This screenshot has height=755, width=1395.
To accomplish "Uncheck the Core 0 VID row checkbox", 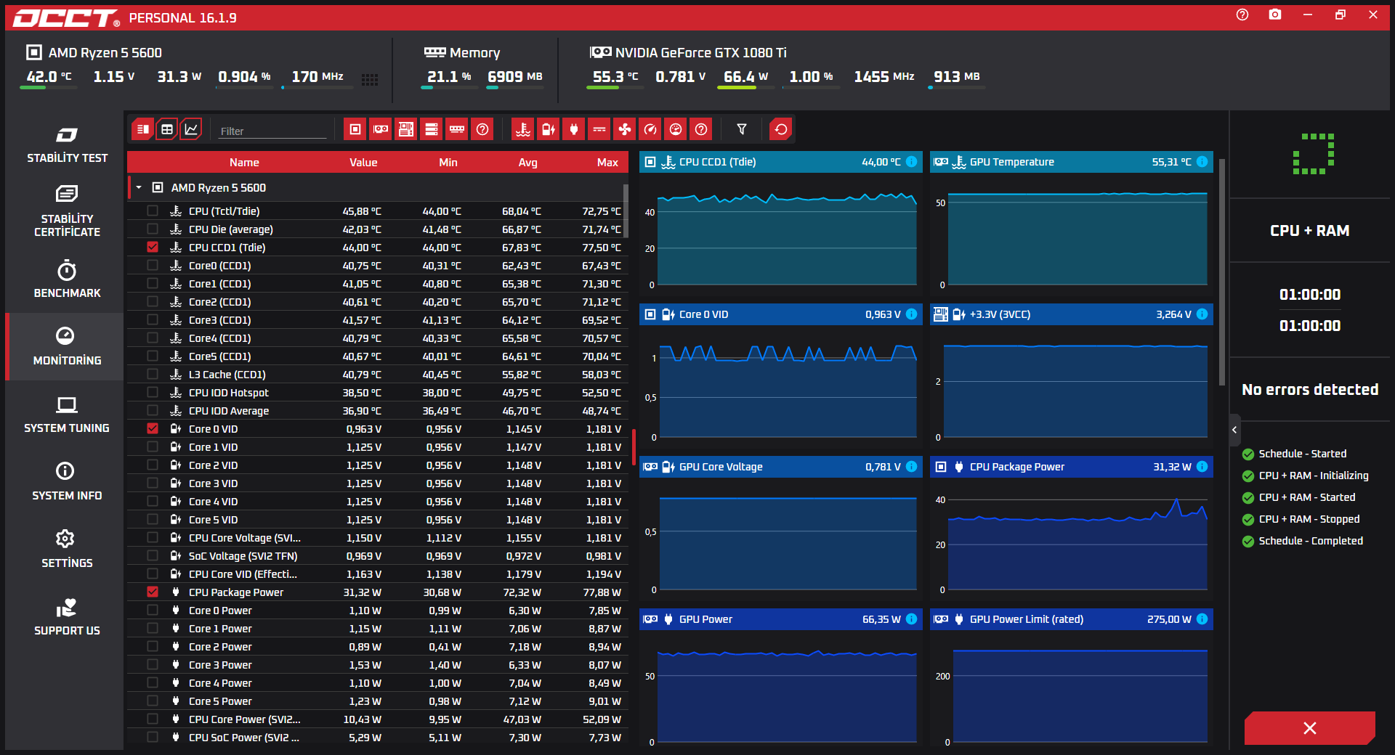I will point(153,428).
